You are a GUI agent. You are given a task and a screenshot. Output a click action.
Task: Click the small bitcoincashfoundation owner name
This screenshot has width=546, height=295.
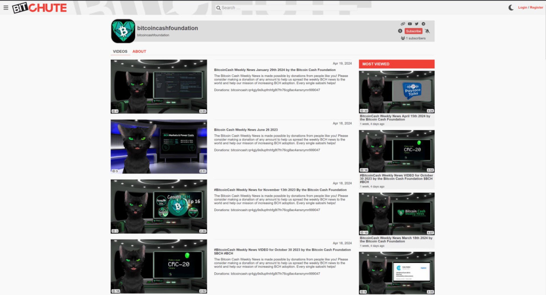tap(153, 35)
